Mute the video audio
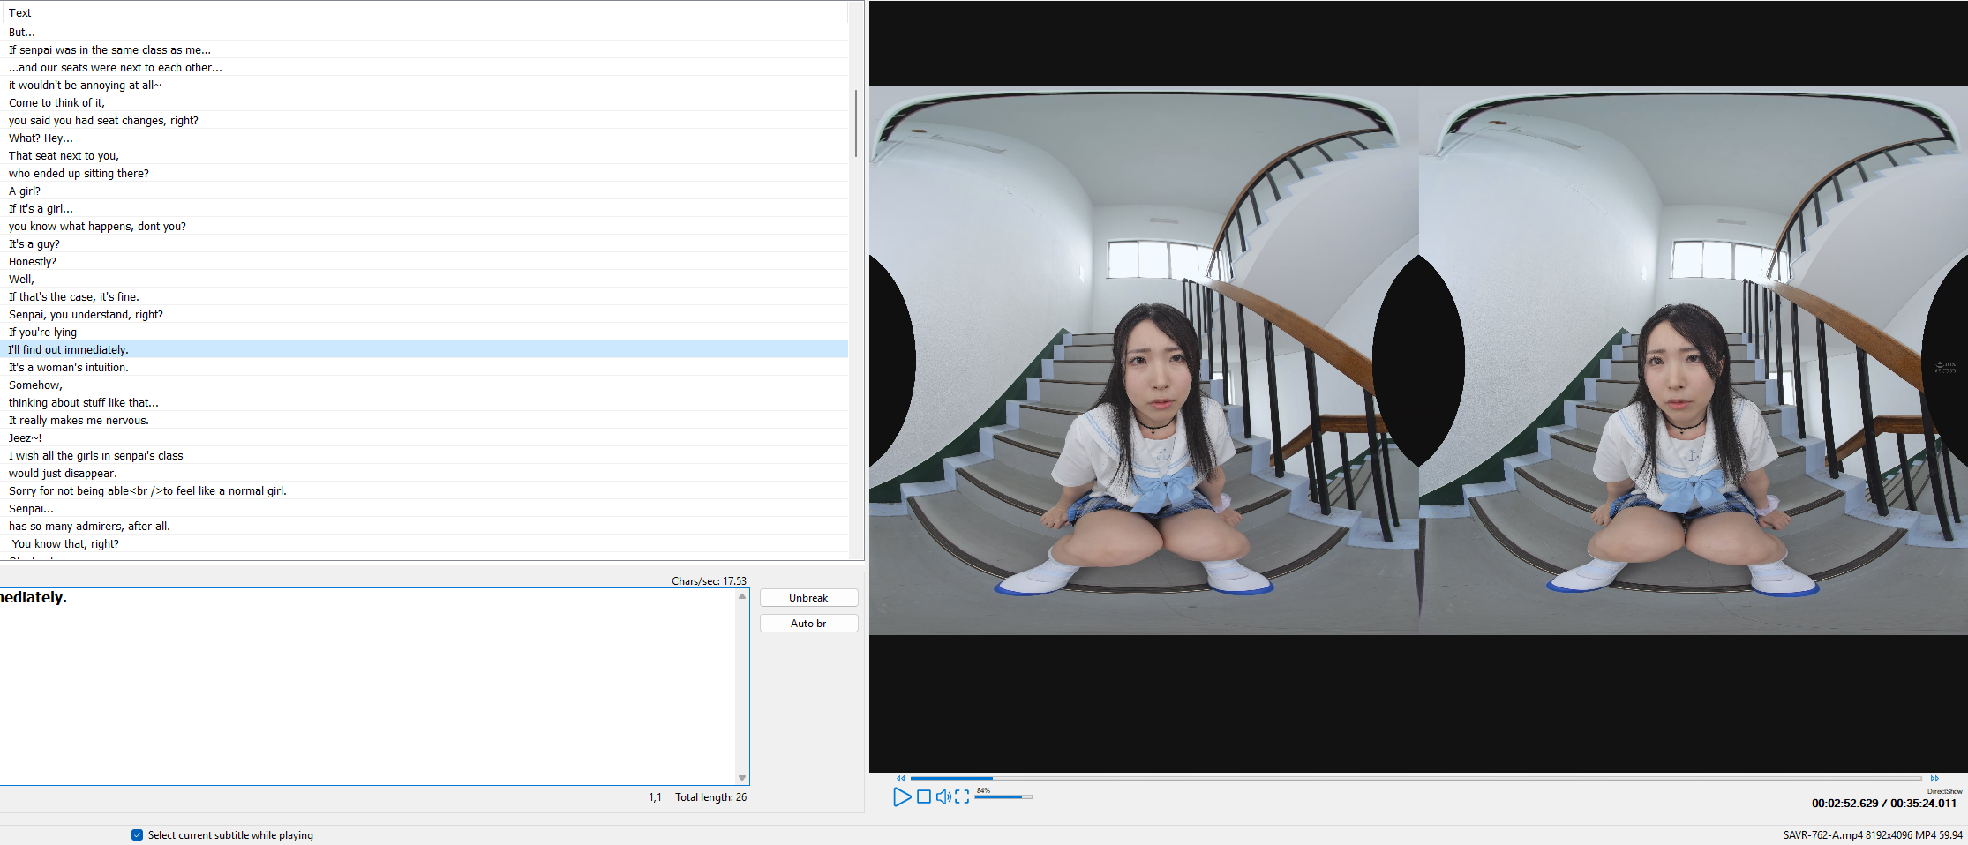Screen dimensions: 1968x845 943,797
